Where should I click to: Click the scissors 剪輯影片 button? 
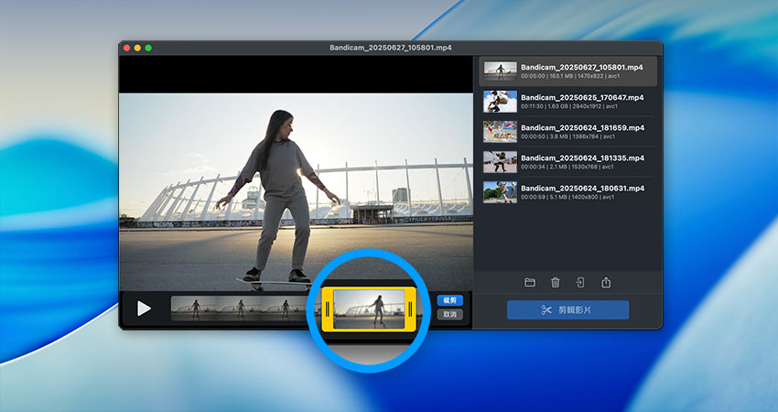point(567,309)
